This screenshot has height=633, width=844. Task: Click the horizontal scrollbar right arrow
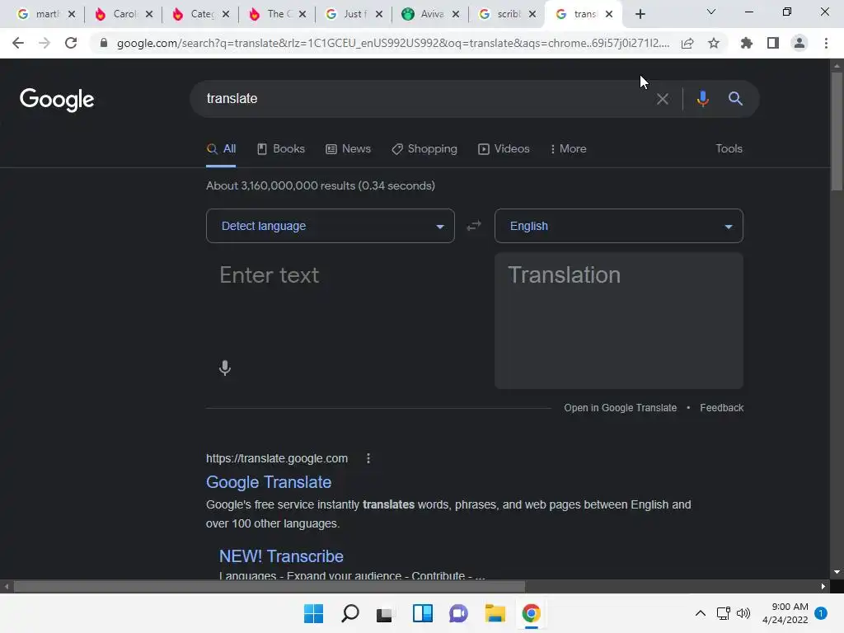click(x=823, y=587)
